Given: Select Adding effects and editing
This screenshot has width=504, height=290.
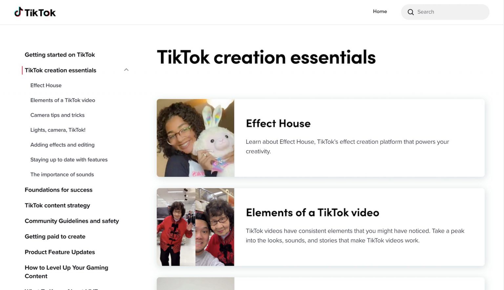Looking at the screenshot, I should point(62,145).
